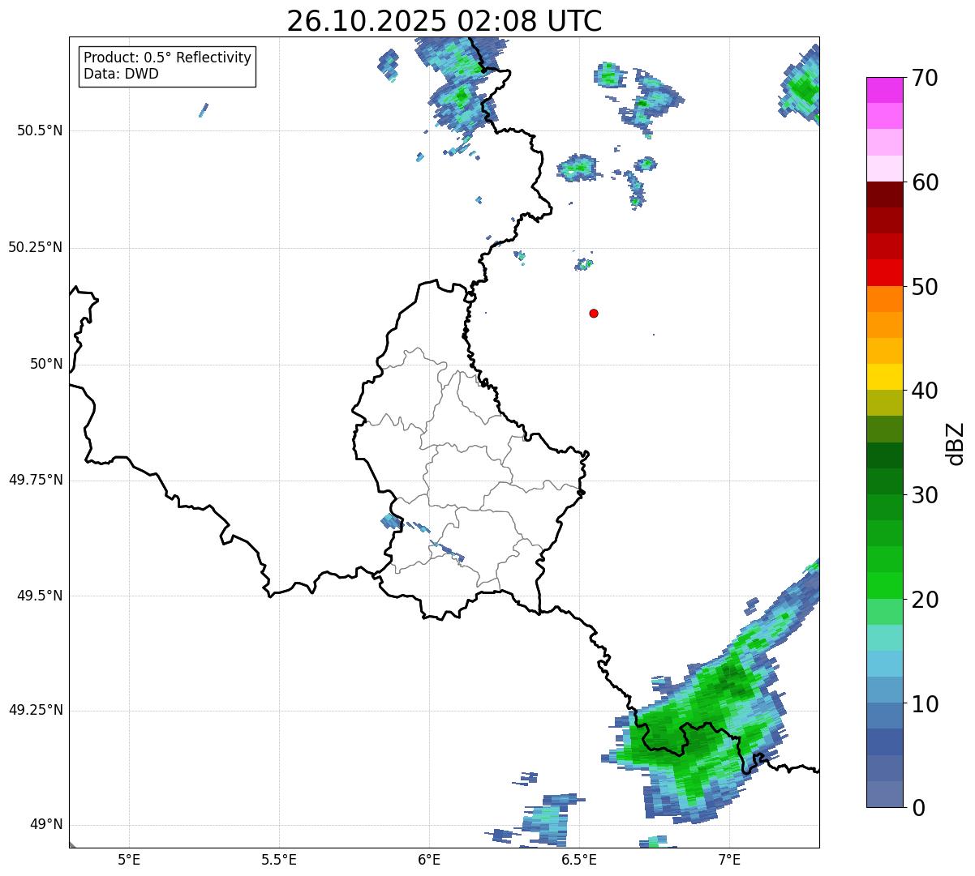This screenshot has width=975, height=876.
Task: Pick the bottom grey-blue colorbar segment above 0
Action: pos(884,794)
